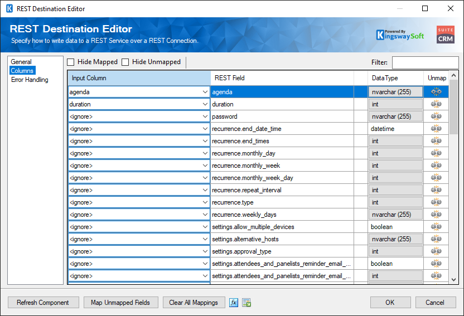
Task: Open input dropdown for recurrence.end_times
Action: point(205,141)
